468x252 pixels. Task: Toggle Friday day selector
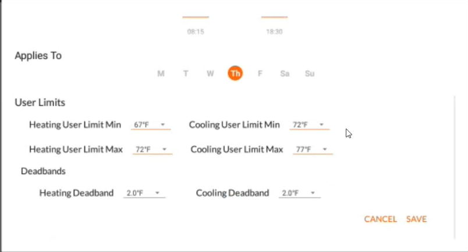[260, 74]
